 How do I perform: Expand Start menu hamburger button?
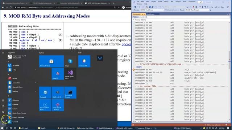click(x=3, y=53)
